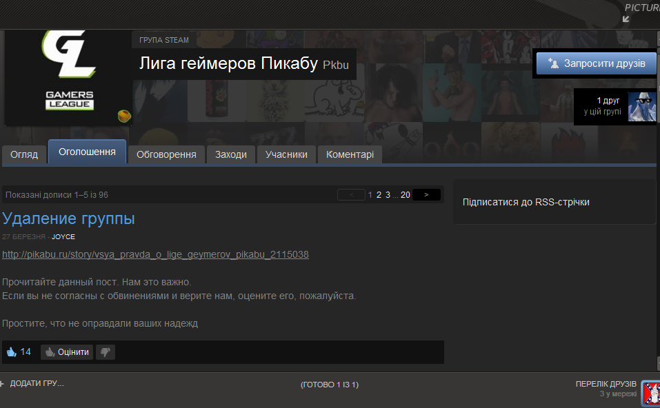
Task: Open the pikabu.ru story link
Action: [155, 254]
